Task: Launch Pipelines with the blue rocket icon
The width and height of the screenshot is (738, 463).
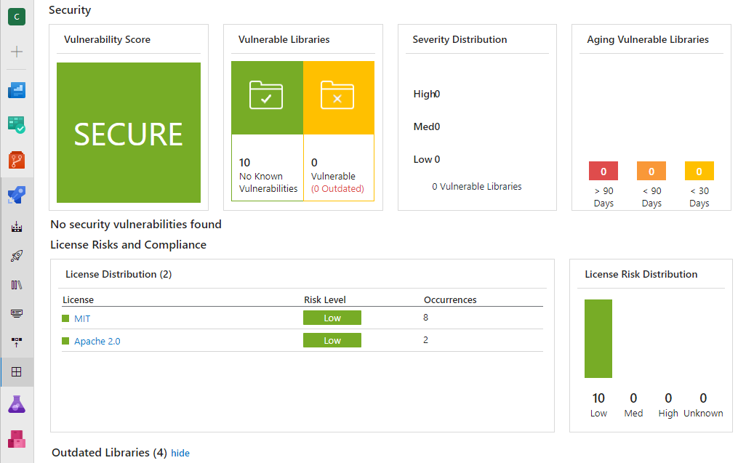Action: (x=16, y=195)
